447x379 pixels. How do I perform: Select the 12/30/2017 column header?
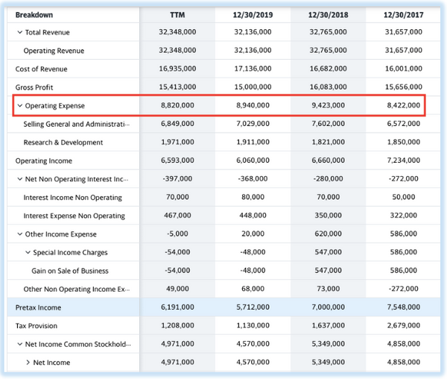[x=403, y=15]
